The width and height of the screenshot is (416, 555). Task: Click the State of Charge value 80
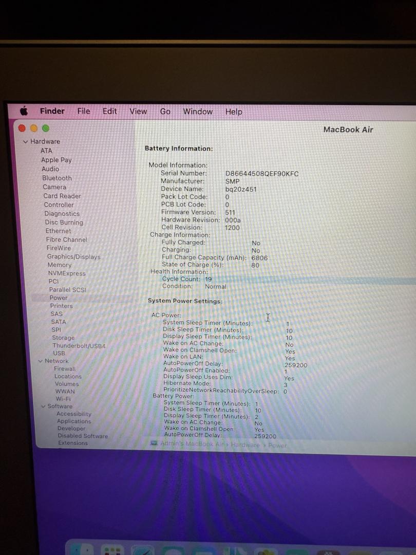pyautogui.click(x=255, y=265)
